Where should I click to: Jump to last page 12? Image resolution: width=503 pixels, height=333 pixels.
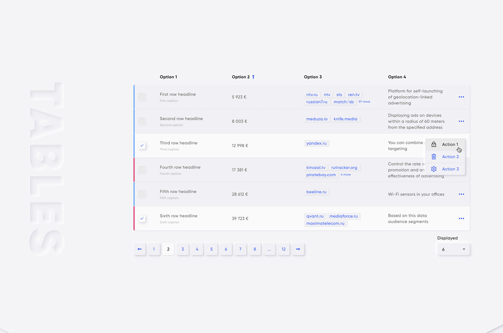click(x=284, y=249)
